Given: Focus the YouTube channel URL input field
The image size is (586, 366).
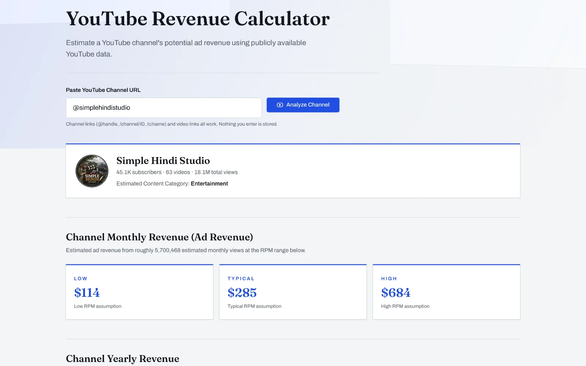Looking at the screenshot, I should coord(164,108).
